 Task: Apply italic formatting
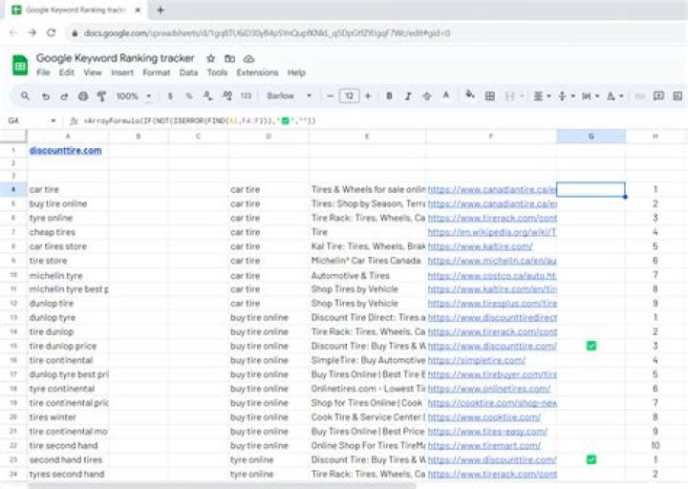pyautogui.click(x=408, y=96)
